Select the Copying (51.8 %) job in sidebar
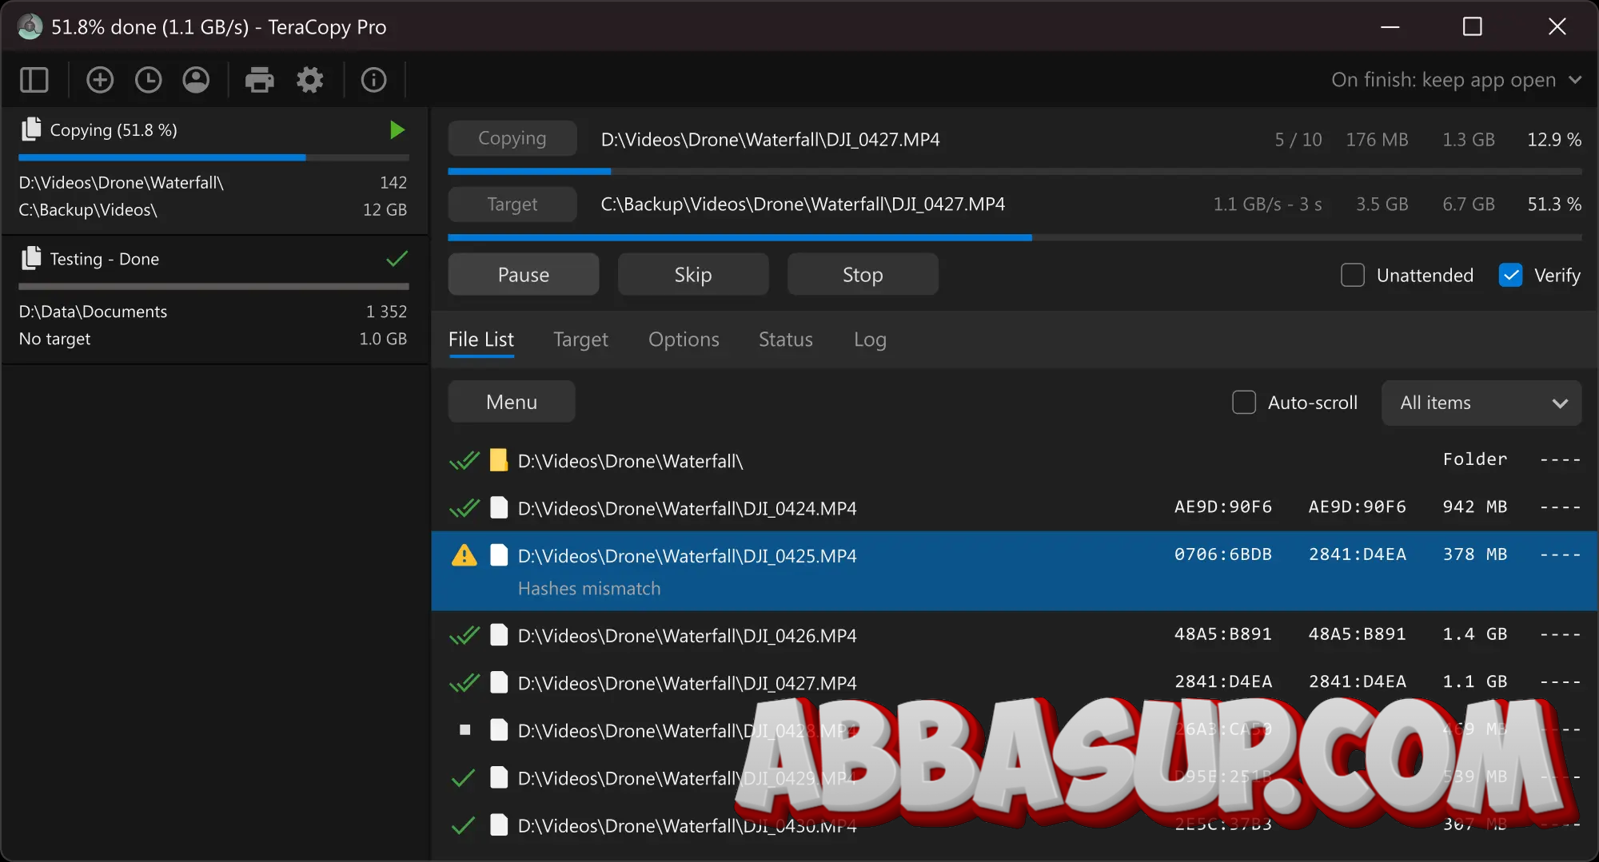1599x862 pixels. (x=214, y=170)
